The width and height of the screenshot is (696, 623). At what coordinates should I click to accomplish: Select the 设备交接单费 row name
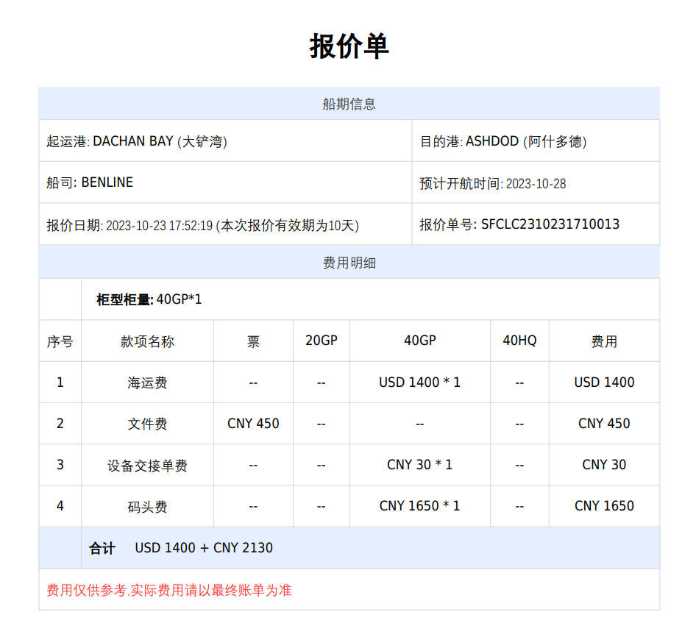pyautogui.click(x=147, y=465)
